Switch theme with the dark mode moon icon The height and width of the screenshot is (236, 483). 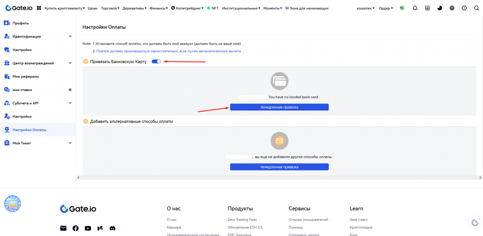tap(440, 8)
